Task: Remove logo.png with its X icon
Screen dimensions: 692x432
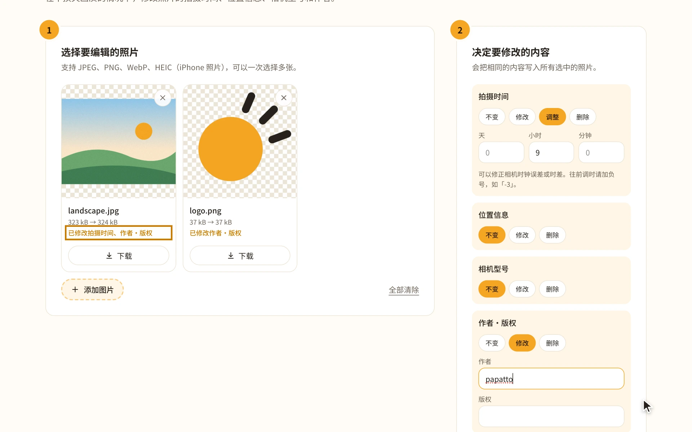Action: click(x=284, y=98)
